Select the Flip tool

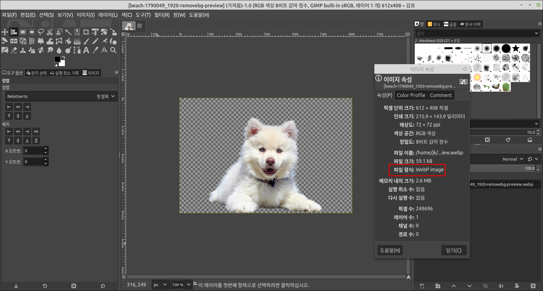click(x=14, y=41)
